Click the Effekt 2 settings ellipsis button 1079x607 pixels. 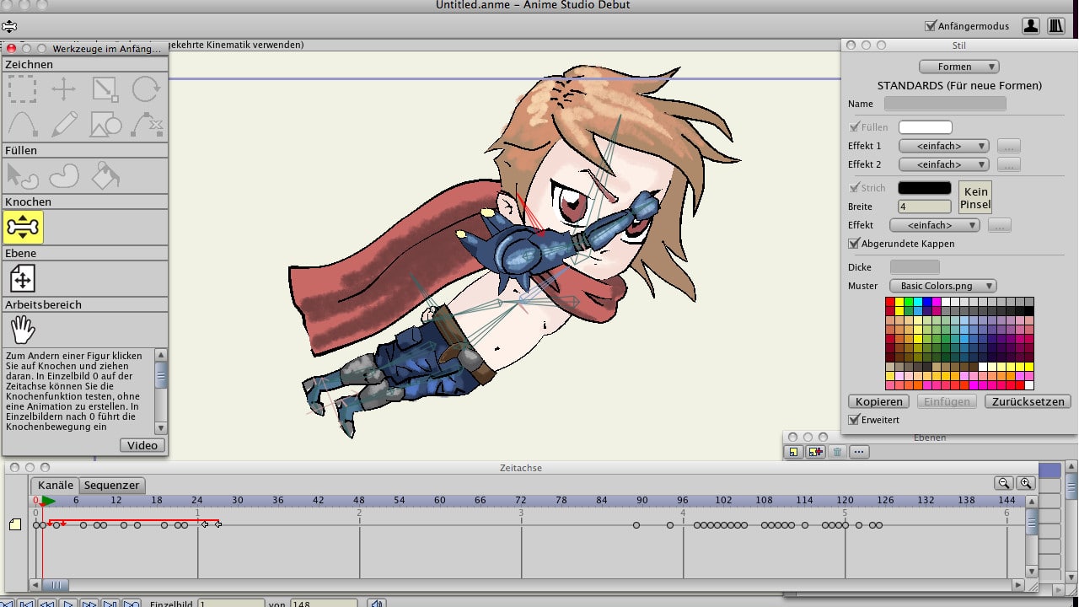click(x=1009, y=164)
